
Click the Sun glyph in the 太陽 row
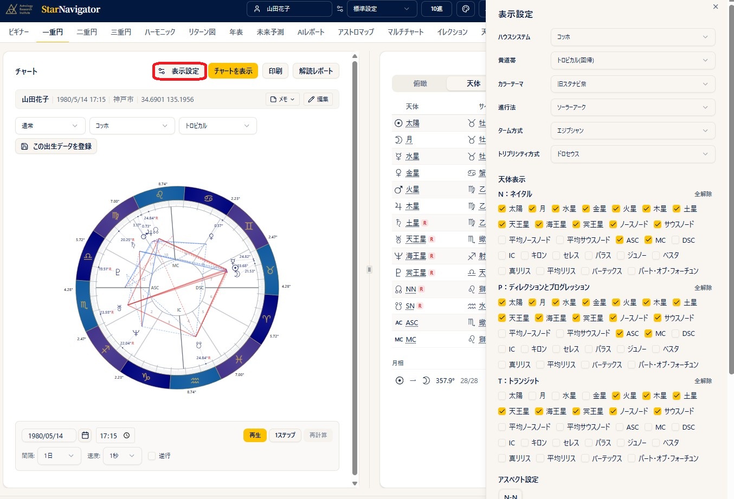click(398, 123)
